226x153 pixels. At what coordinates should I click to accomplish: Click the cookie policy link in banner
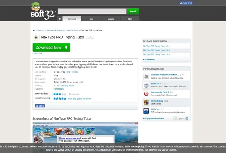[64, 150]
